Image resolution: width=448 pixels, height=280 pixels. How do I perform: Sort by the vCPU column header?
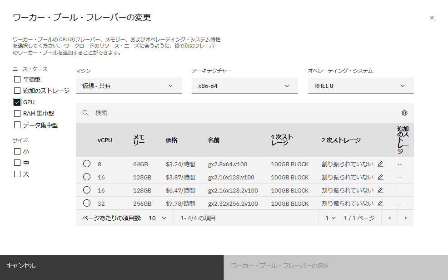coord(105,140)
